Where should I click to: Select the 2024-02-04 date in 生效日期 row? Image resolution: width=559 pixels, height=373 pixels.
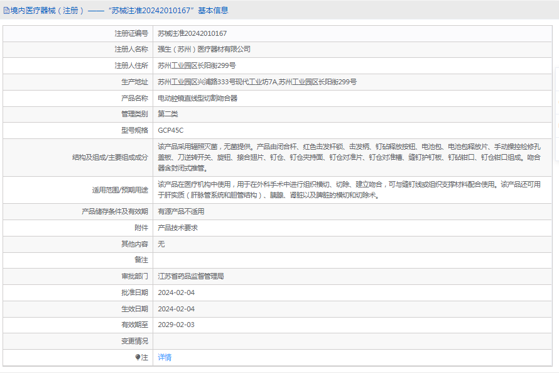176,309
